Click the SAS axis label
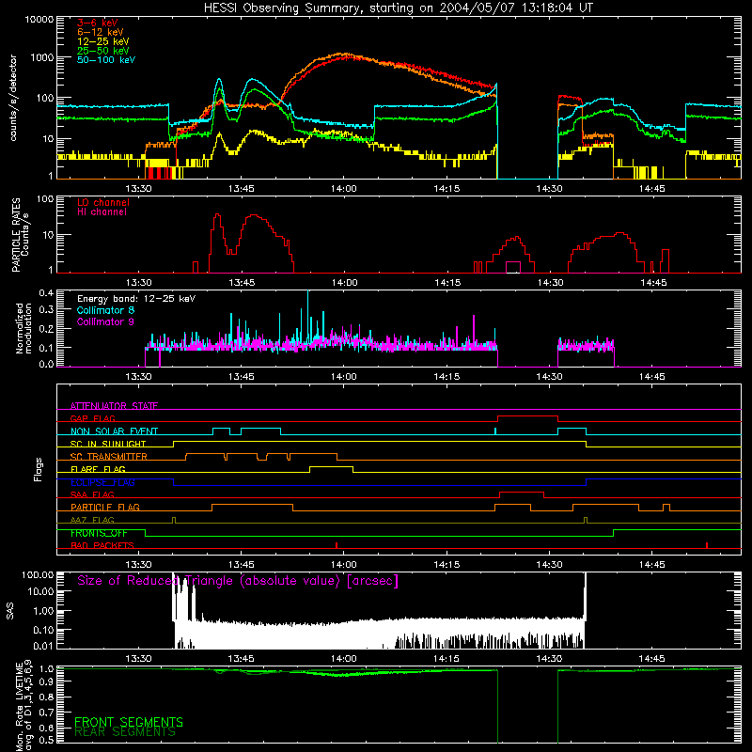 10,610
